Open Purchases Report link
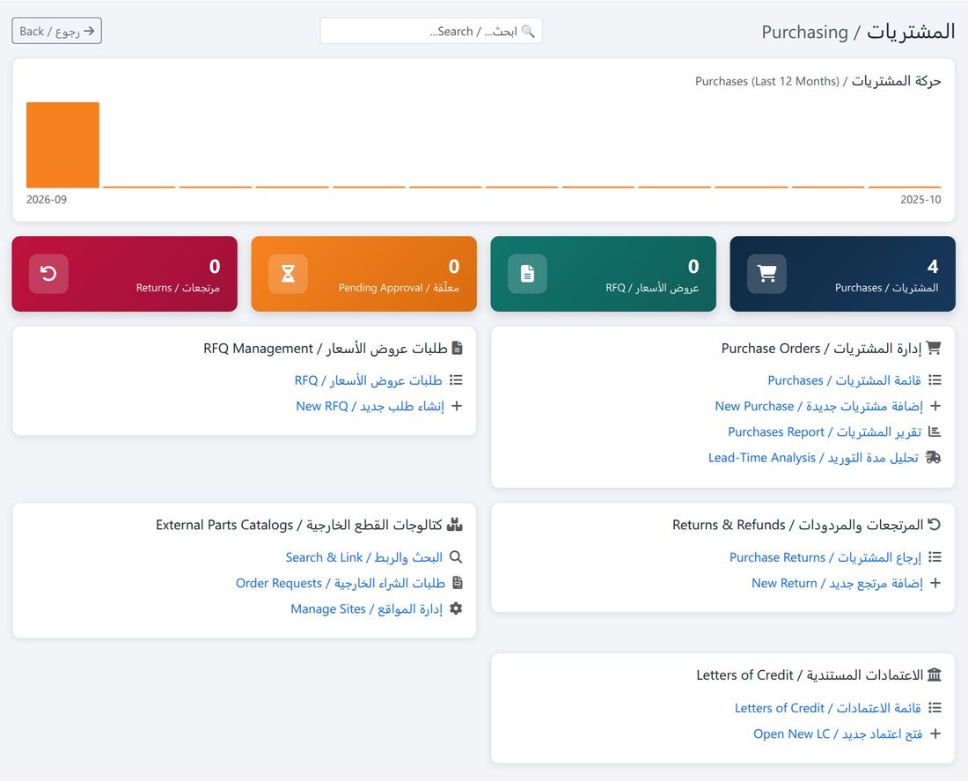 coord(825,432)
